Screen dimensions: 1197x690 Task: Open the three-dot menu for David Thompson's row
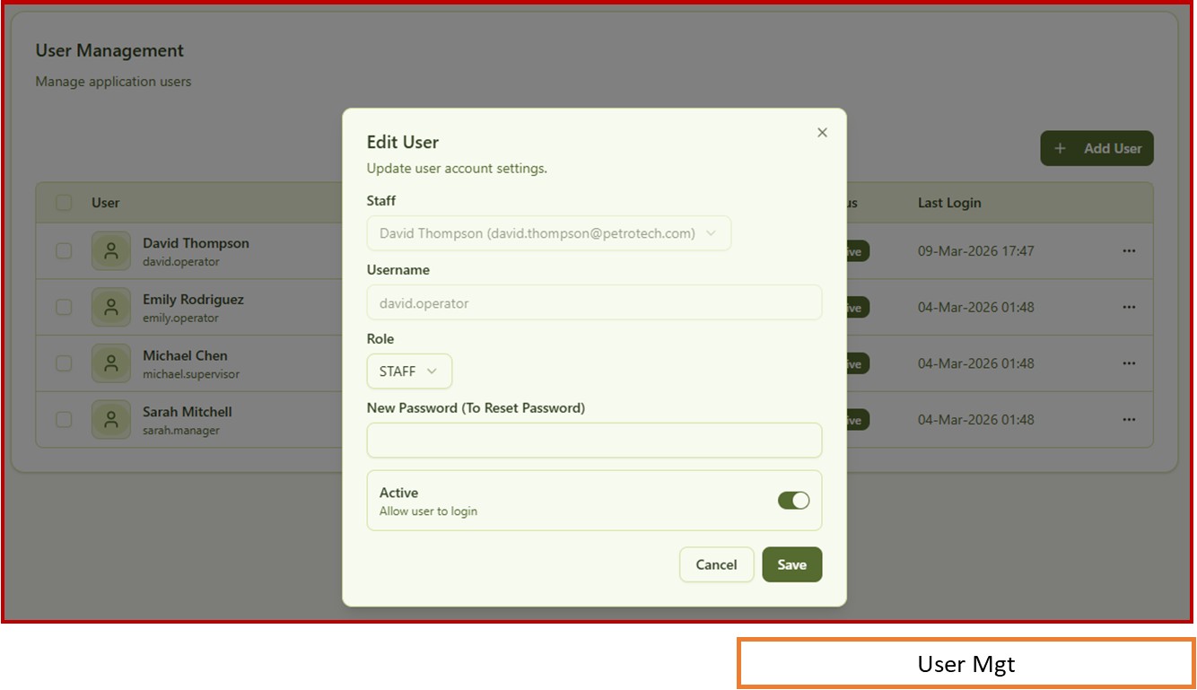(1129, 251)
